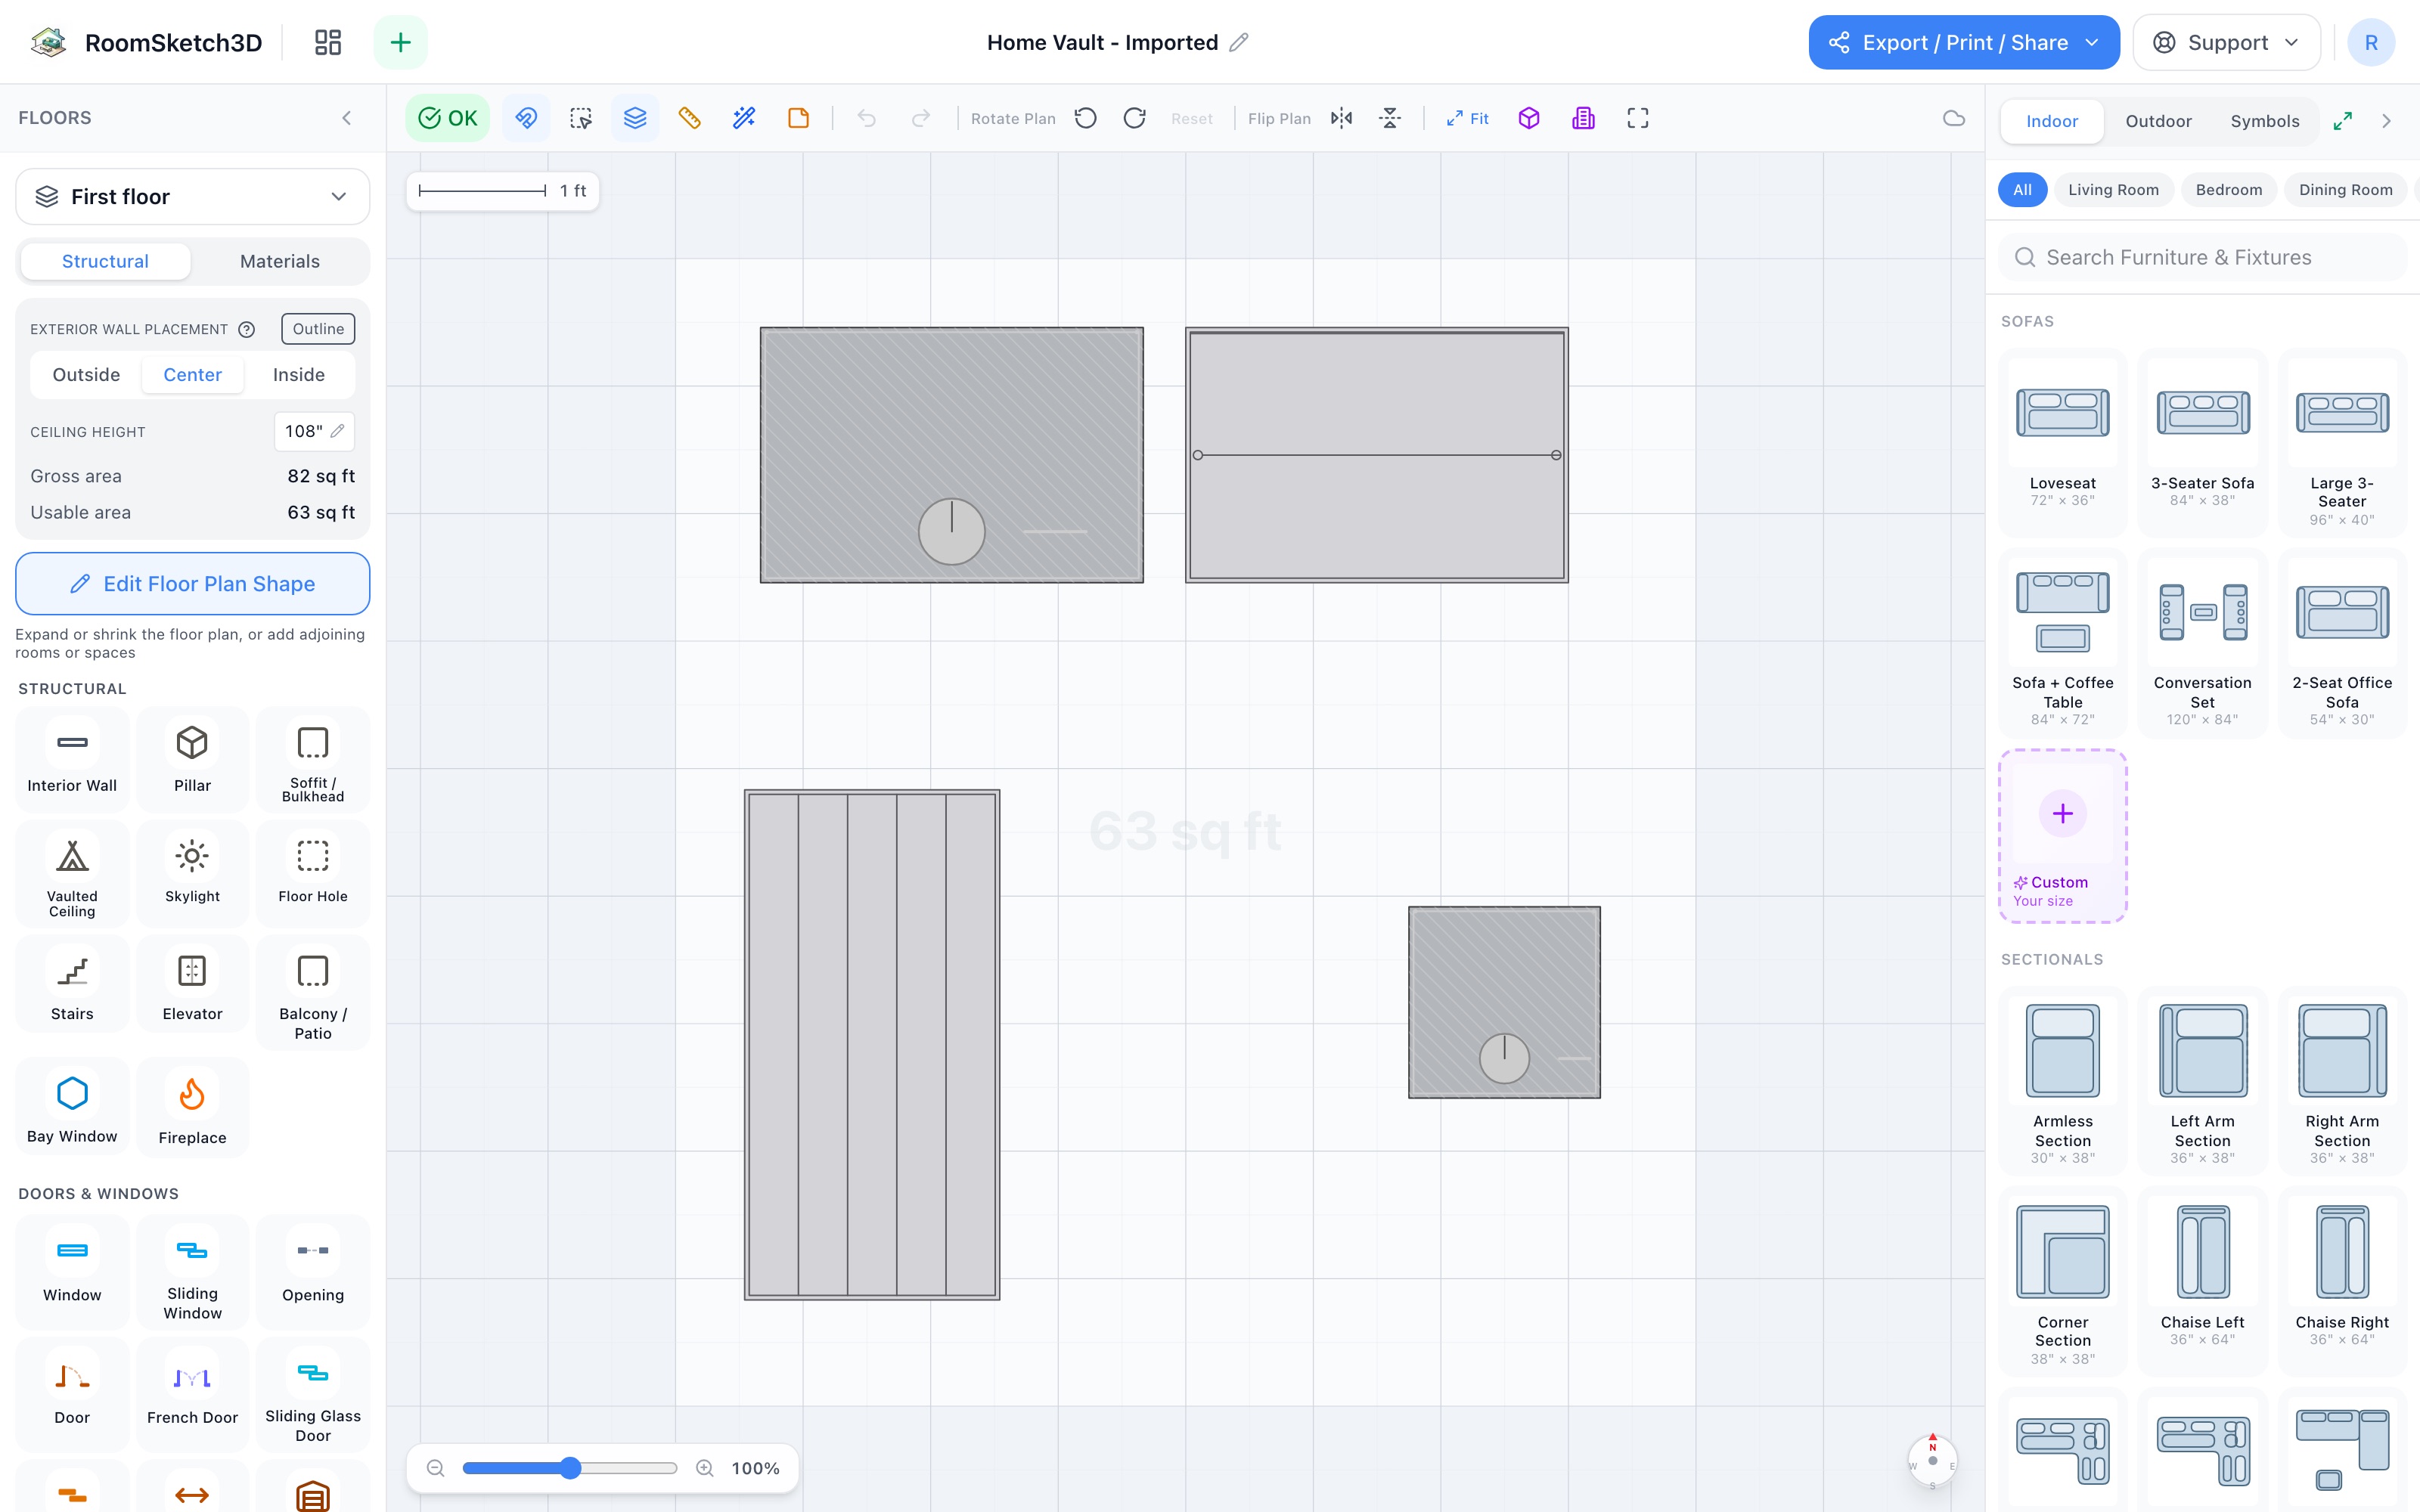The width and height of the screenshot is (2420, 1512).
Task: Select the measuring tape tool
Action: [689, 118]
